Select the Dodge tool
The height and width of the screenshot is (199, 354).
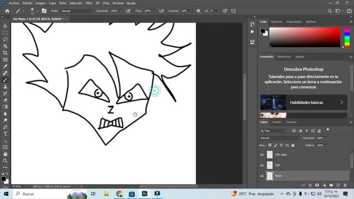5,121
